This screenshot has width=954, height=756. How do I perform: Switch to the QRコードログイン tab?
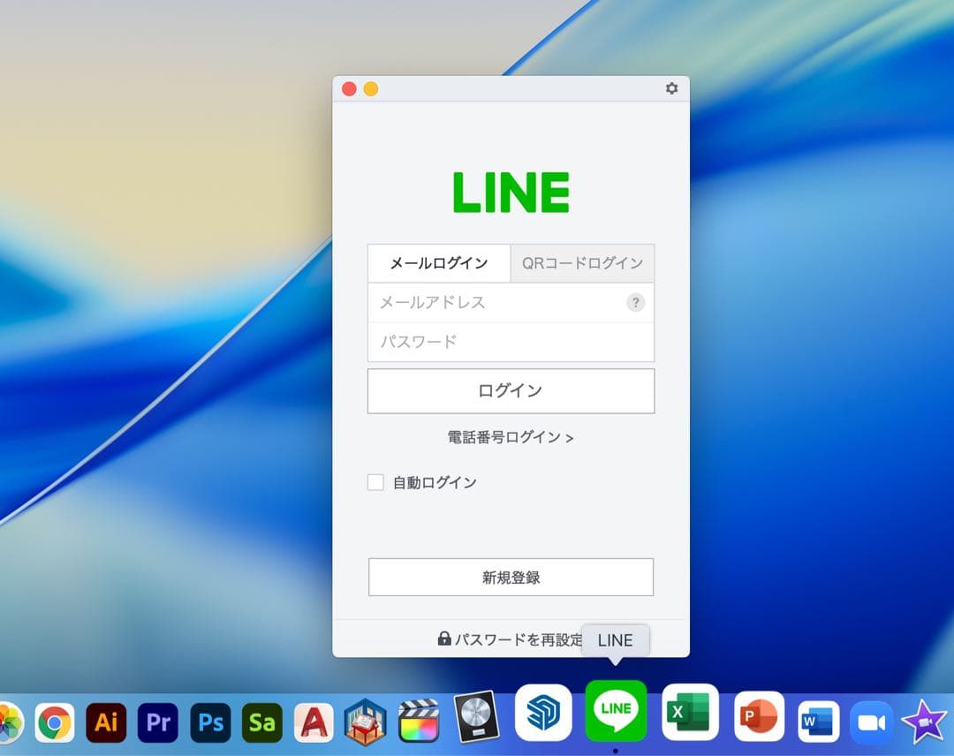tap(581, 262)
